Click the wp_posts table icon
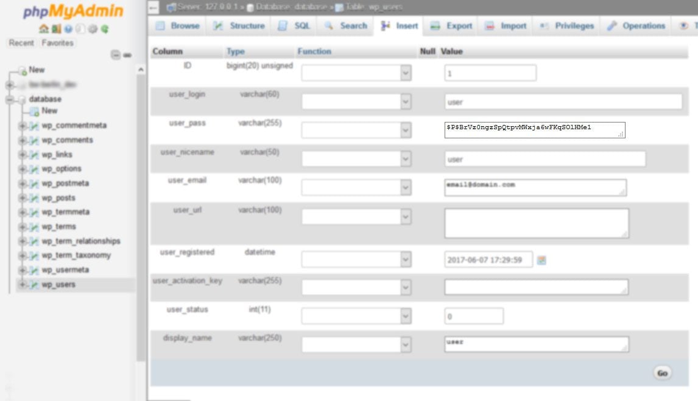 point(34,198)
